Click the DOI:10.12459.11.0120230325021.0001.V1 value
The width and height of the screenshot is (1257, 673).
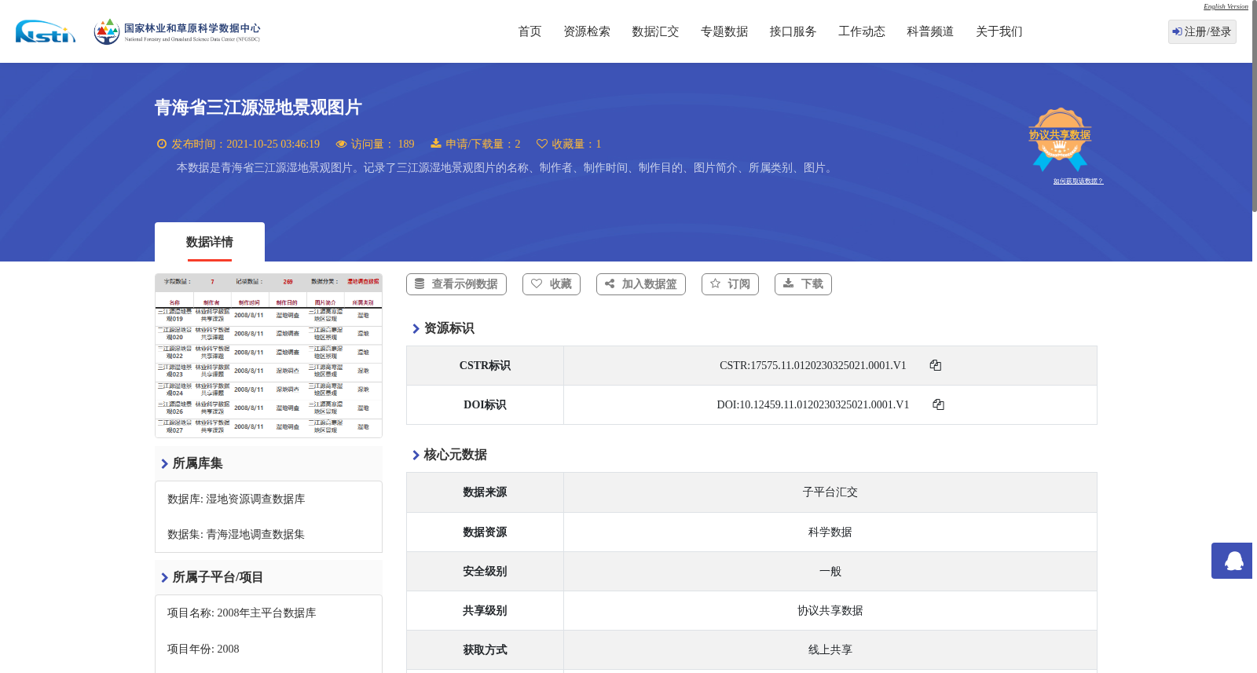[813, 405]
